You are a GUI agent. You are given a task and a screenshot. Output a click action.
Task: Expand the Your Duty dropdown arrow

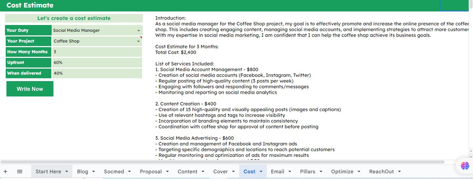pos(139,31)
